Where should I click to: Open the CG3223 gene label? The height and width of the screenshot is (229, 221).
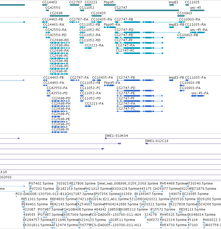[x=91, y=2]
